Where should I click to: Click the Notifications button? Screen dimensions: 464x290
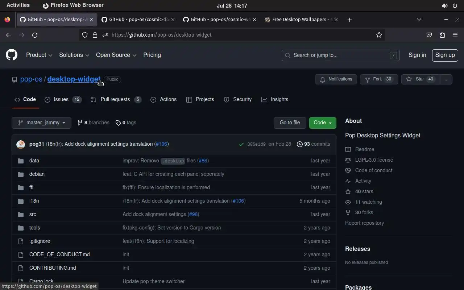[x=336, y=79]
